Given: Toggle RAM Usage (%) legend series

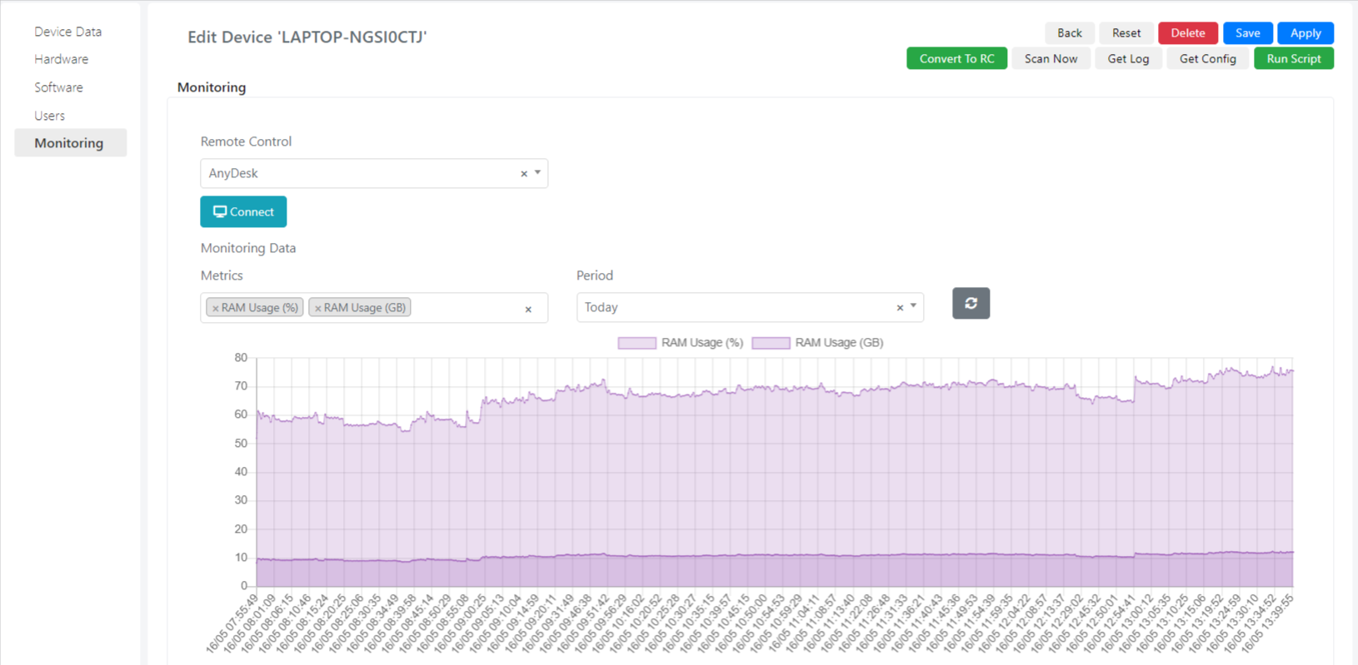Looking at the screenshot, I should coord(681,343).
